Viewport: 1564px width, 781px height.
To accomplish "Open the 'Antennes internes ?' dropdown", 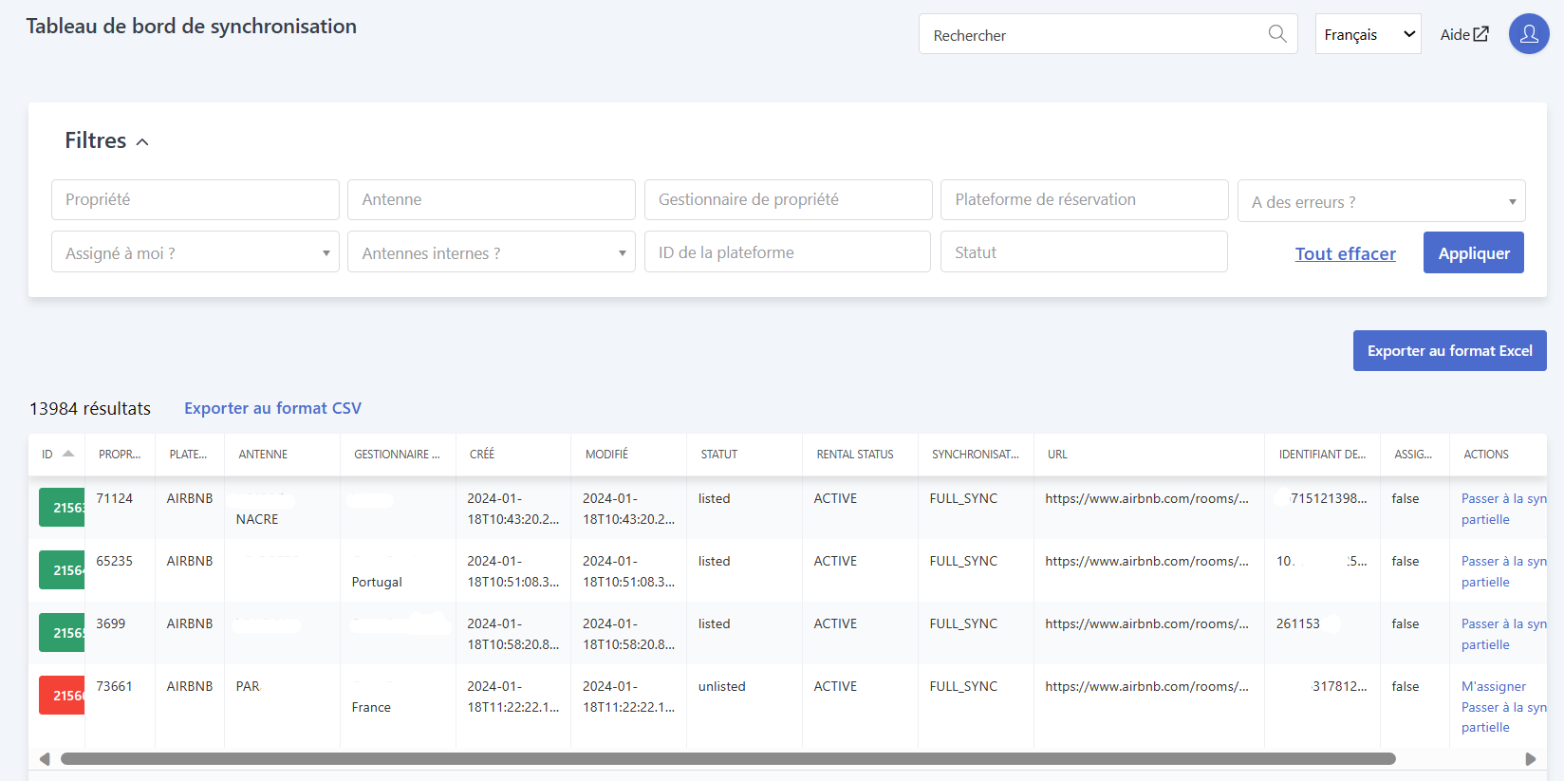I will [492, 252].
